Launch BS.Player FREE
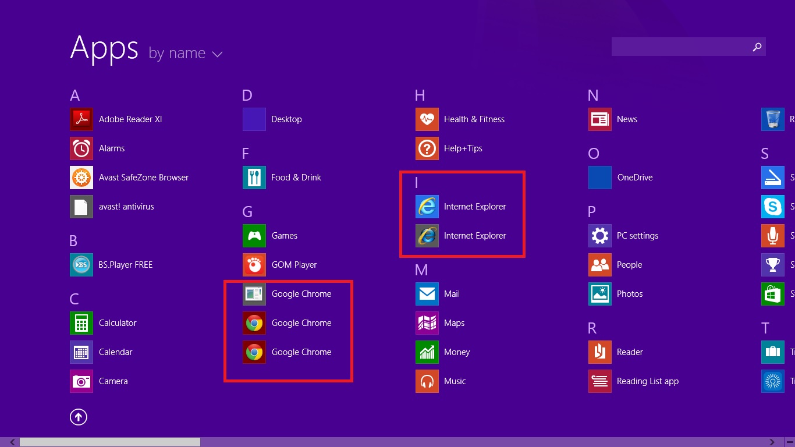The image size is (795, 447). tap(111, 265)
